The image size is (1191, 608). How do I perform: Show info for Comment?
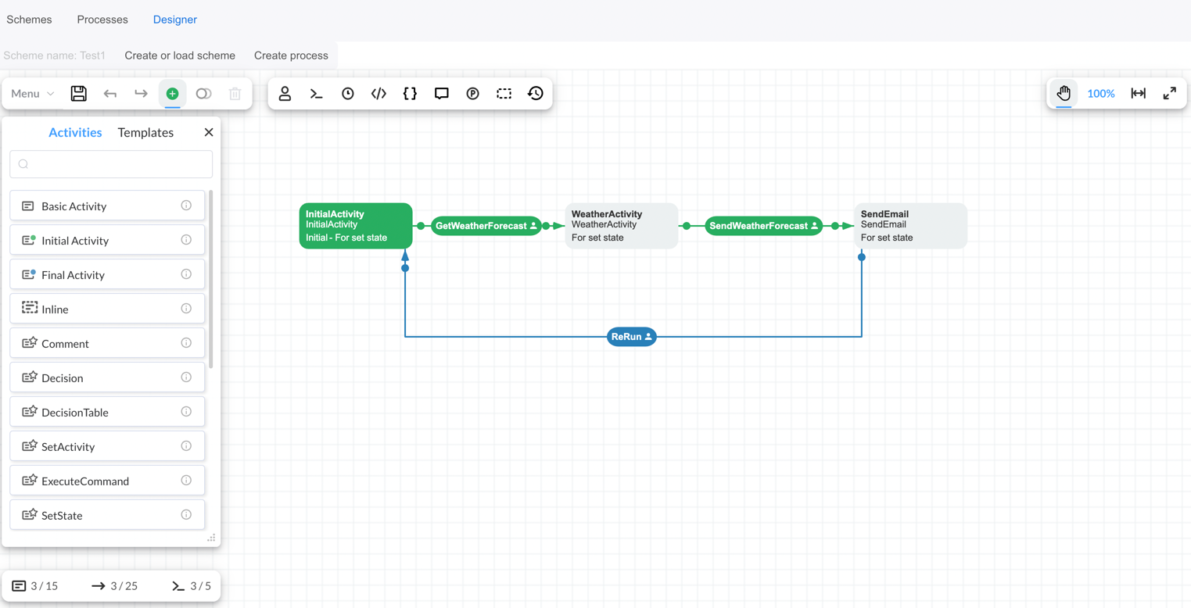point(186,343)
